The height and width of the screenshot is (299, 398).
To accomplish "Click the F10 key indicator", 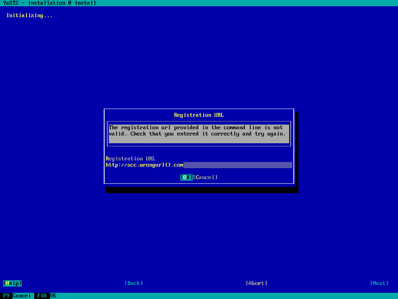I will [42, 295].
